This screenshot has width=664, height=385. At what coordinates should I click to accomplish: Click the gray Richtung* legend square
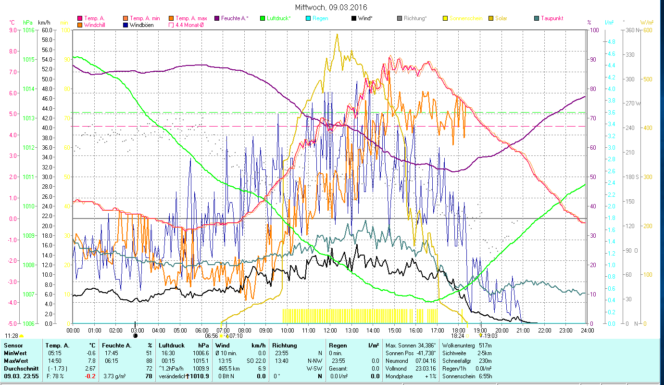(x=400, y=18)
